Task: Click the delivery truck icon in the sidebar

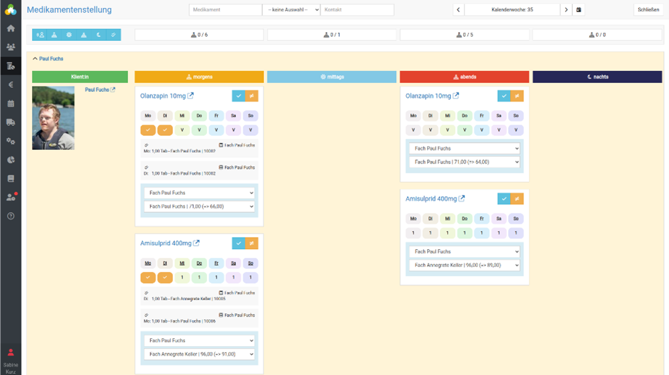Action: pos(10,123)
